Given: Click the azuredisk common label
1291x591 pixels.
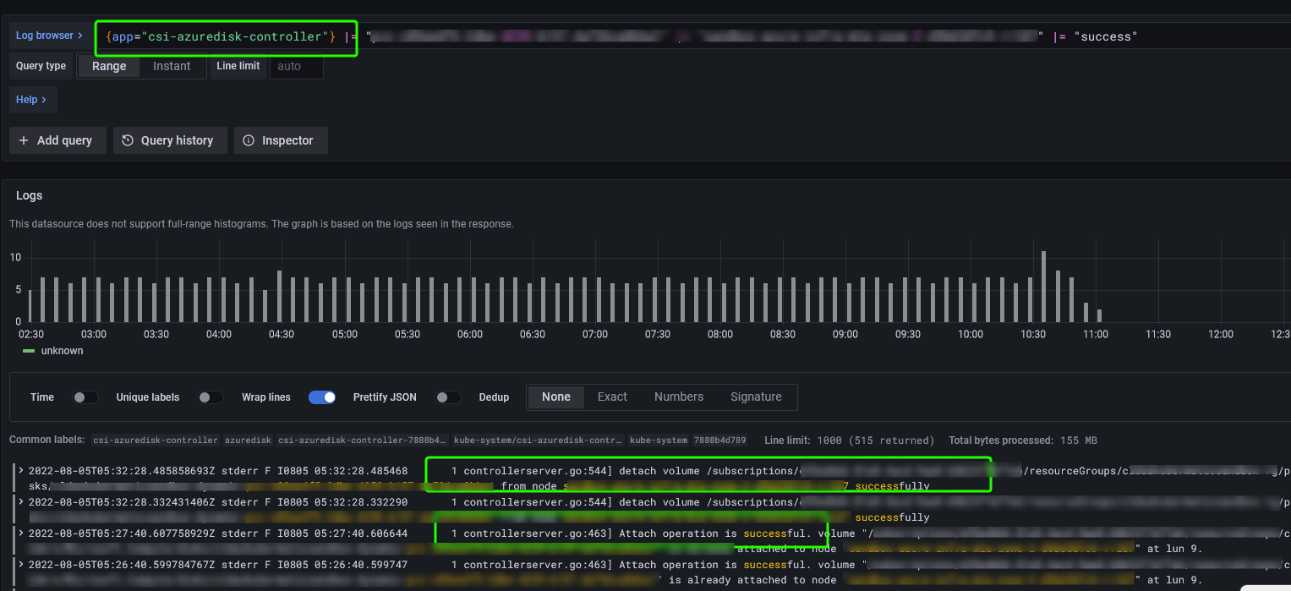Looking at the screenshot, I should pyautogui.click(x=248, y=441).
